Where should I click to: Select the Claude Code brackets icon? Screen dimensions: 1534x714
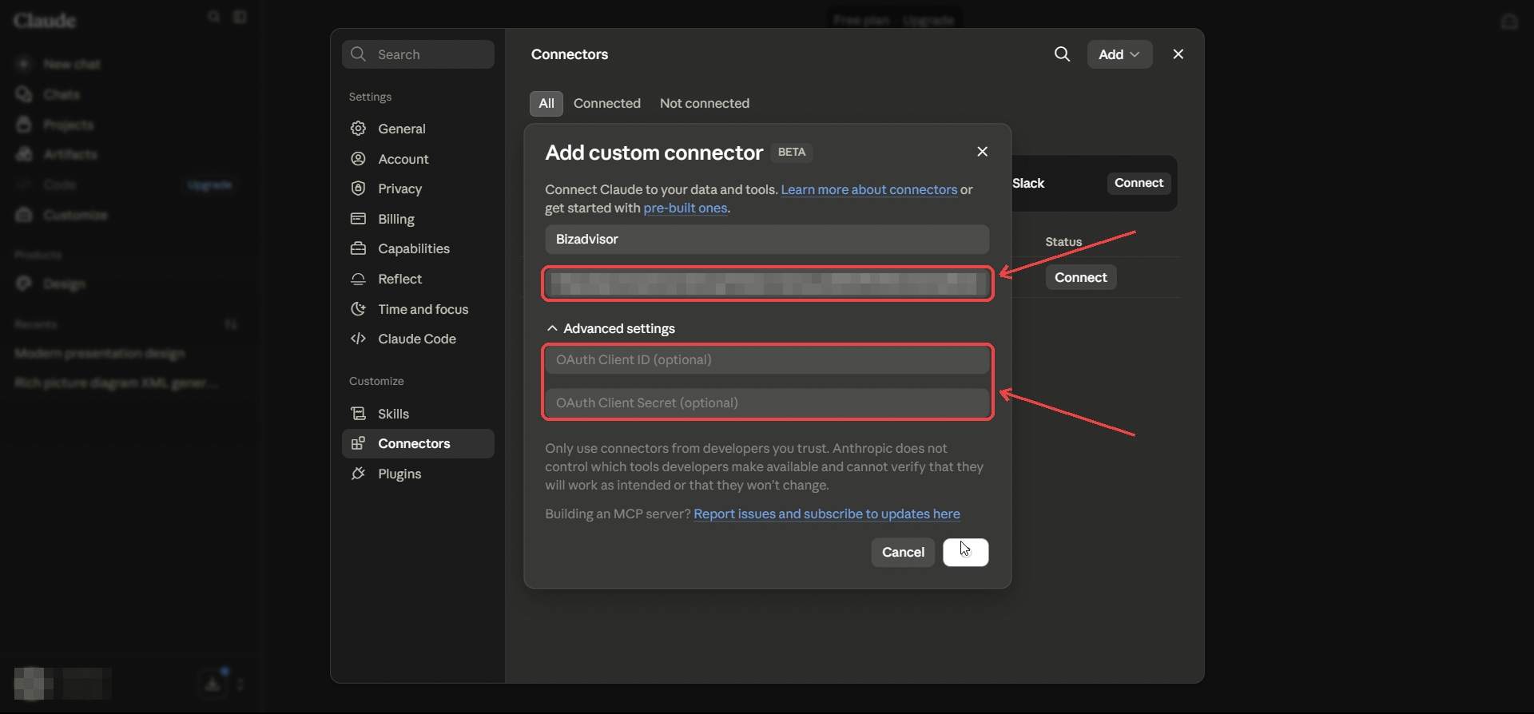click(359, 339)
